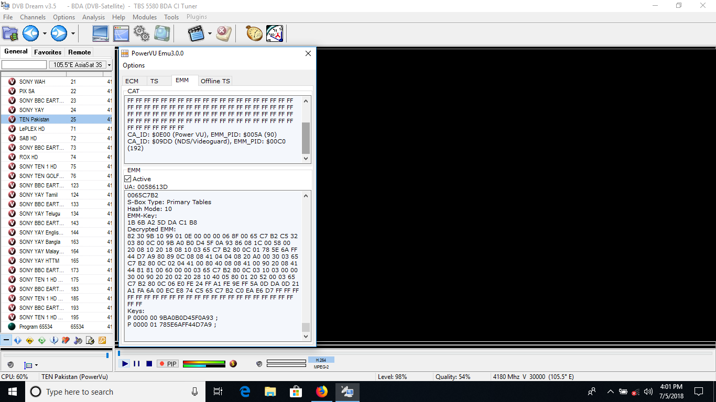Switch to the Favorites tab

pyautogui.click(x=48, y=52)
